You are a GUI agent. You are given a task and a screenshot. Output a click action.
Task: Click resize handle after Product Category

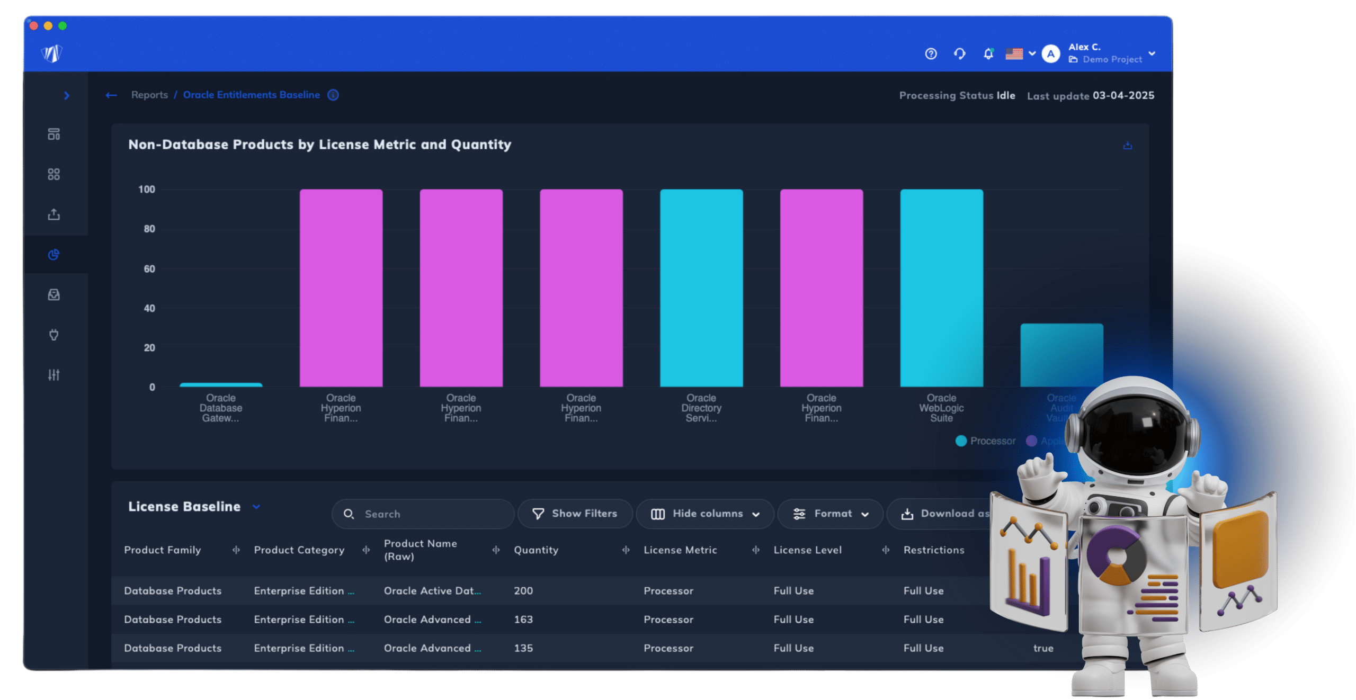(365, 550)
